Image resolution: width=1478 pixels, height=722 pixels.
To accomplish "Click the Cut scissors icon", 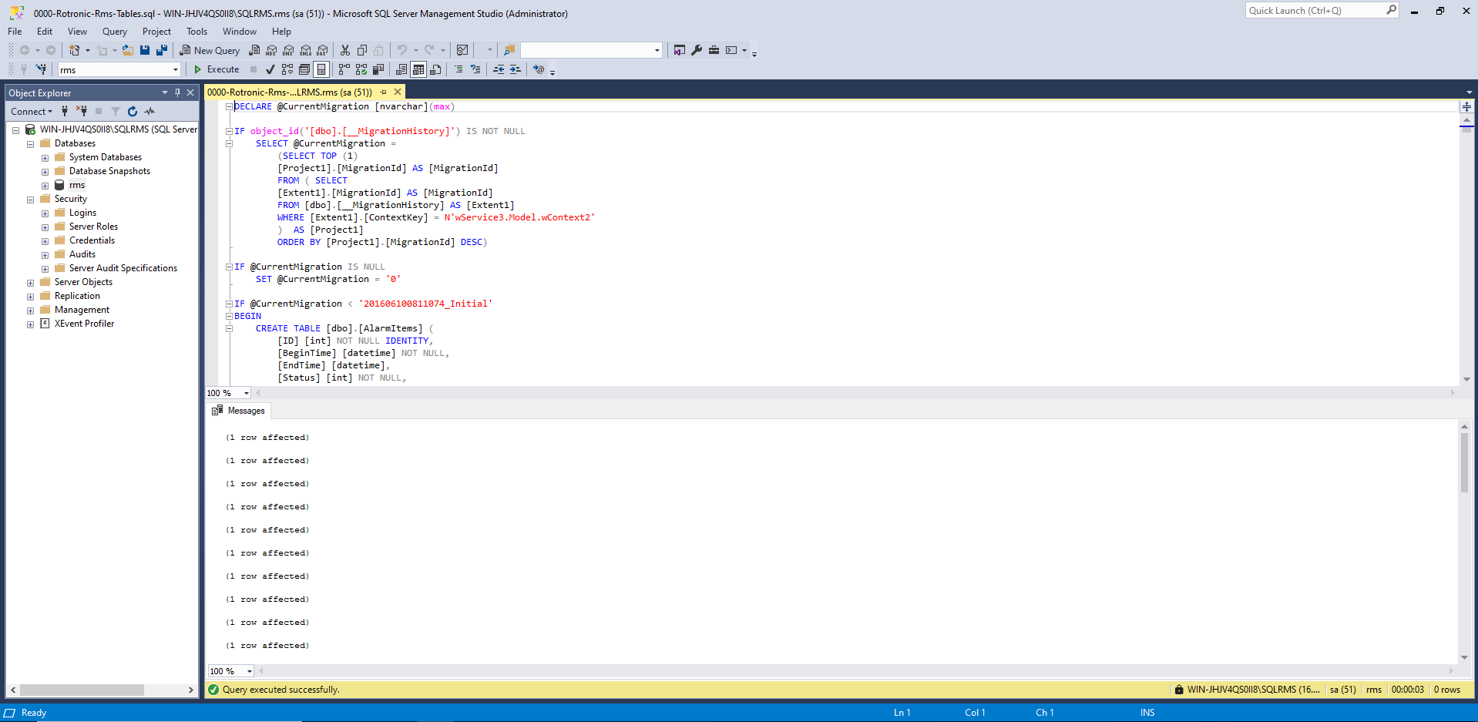I will coord(345,50).
